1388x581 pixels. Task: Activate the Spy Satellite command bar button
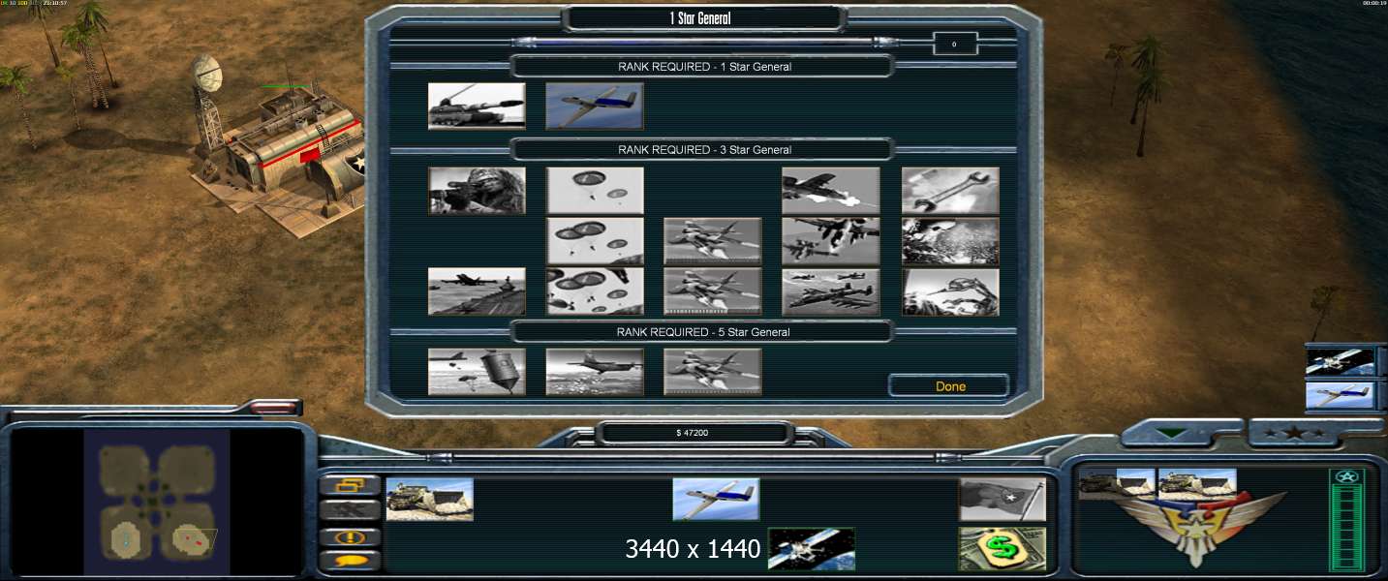coord(812,549)
